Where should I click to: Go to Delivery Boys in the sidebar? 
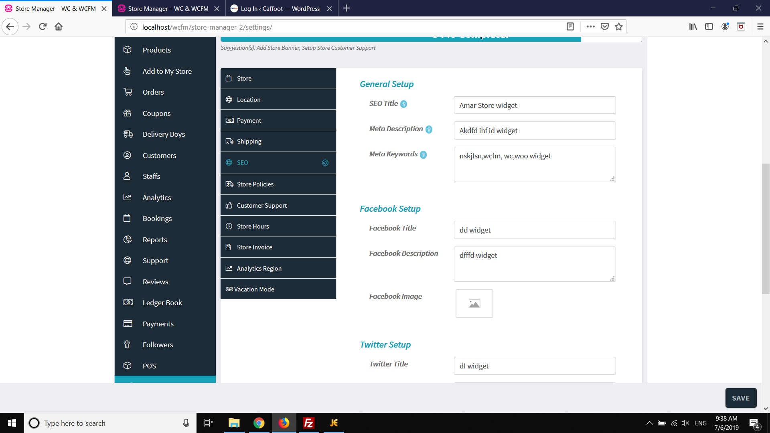click(164, 134)
